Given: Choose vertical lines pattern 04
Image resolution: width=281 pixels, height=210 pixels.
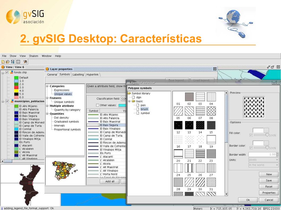Looking at the screenshot, I should click(211, 97).
